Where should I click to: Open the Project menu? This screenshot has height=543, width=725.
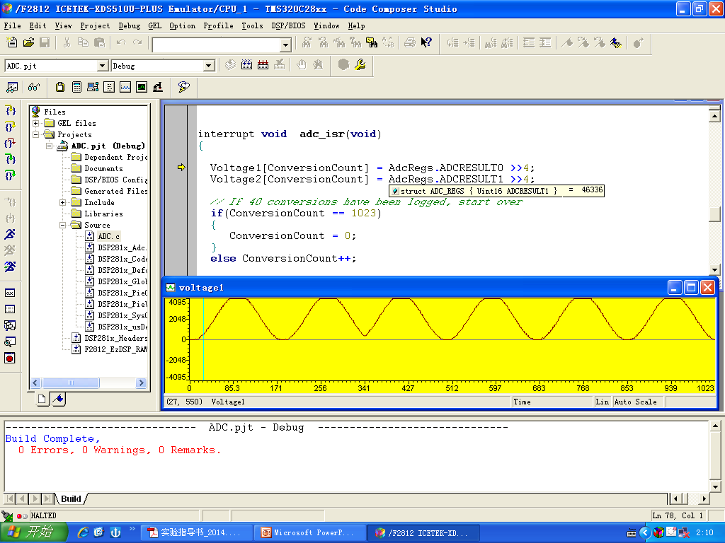tap(96, 26)
